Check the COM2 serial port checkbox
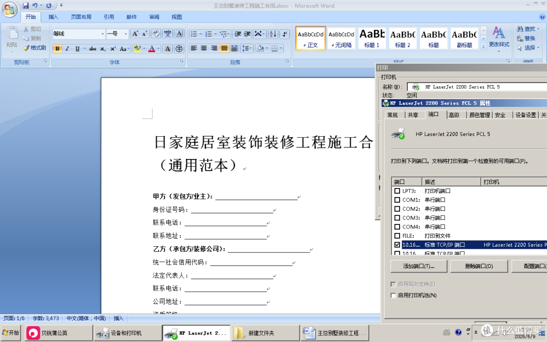The height and width of the screenshot is (342, 547). point(397,209)
